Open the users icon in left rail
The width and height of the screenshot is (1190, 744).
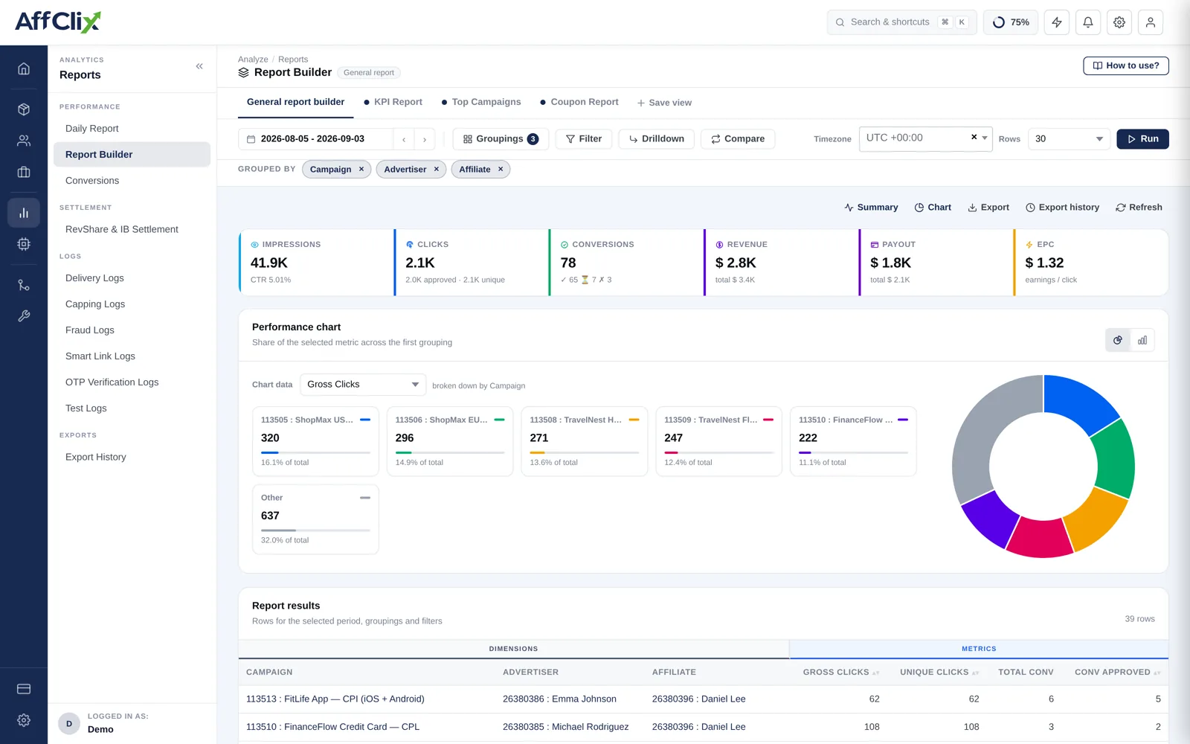[x=24, y=141]
